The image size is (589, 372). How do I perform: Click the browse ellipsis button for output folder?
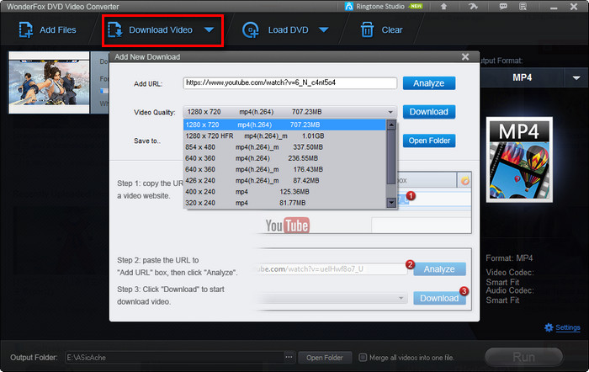(x=289, y=358)
